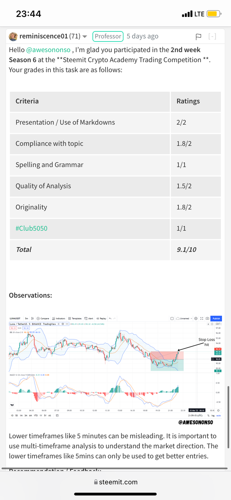Collapse the comment using the [-] toggle

pos(212,36)
